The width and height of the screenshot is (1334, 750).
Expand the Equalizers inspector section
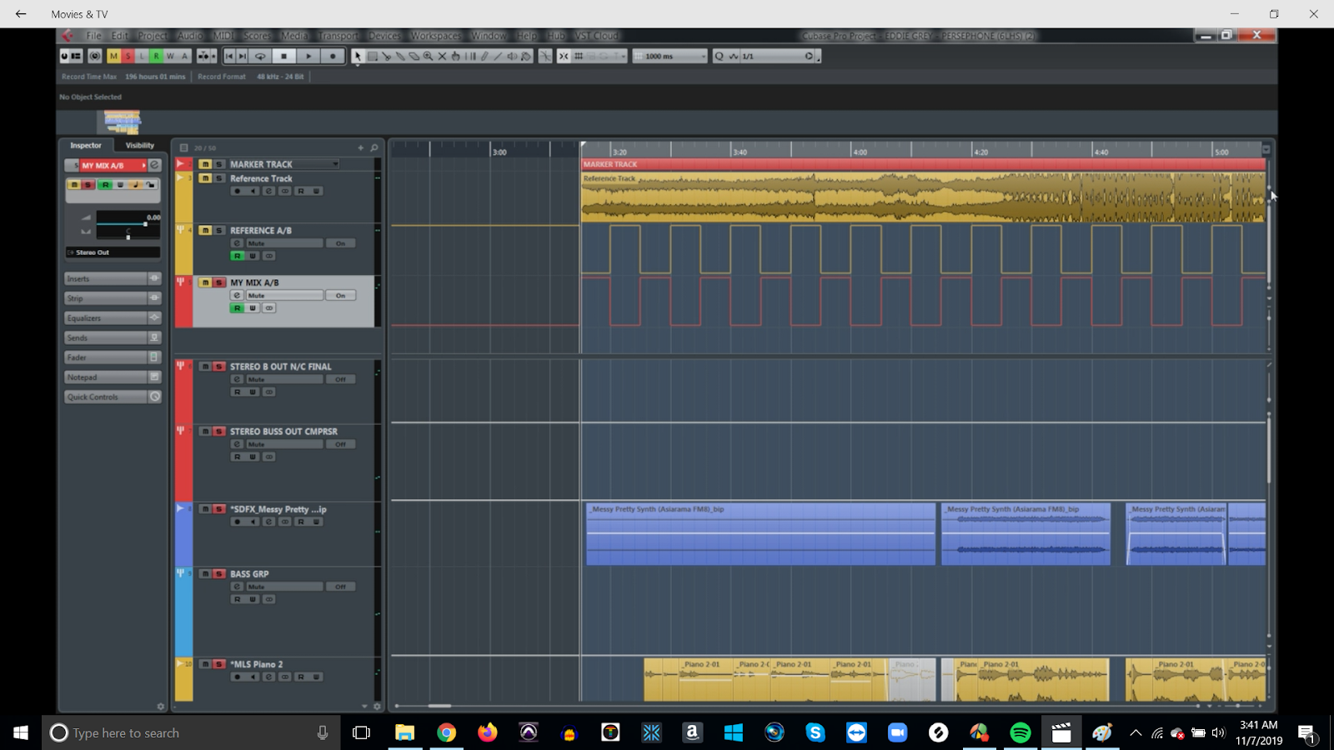coord(113,317)
